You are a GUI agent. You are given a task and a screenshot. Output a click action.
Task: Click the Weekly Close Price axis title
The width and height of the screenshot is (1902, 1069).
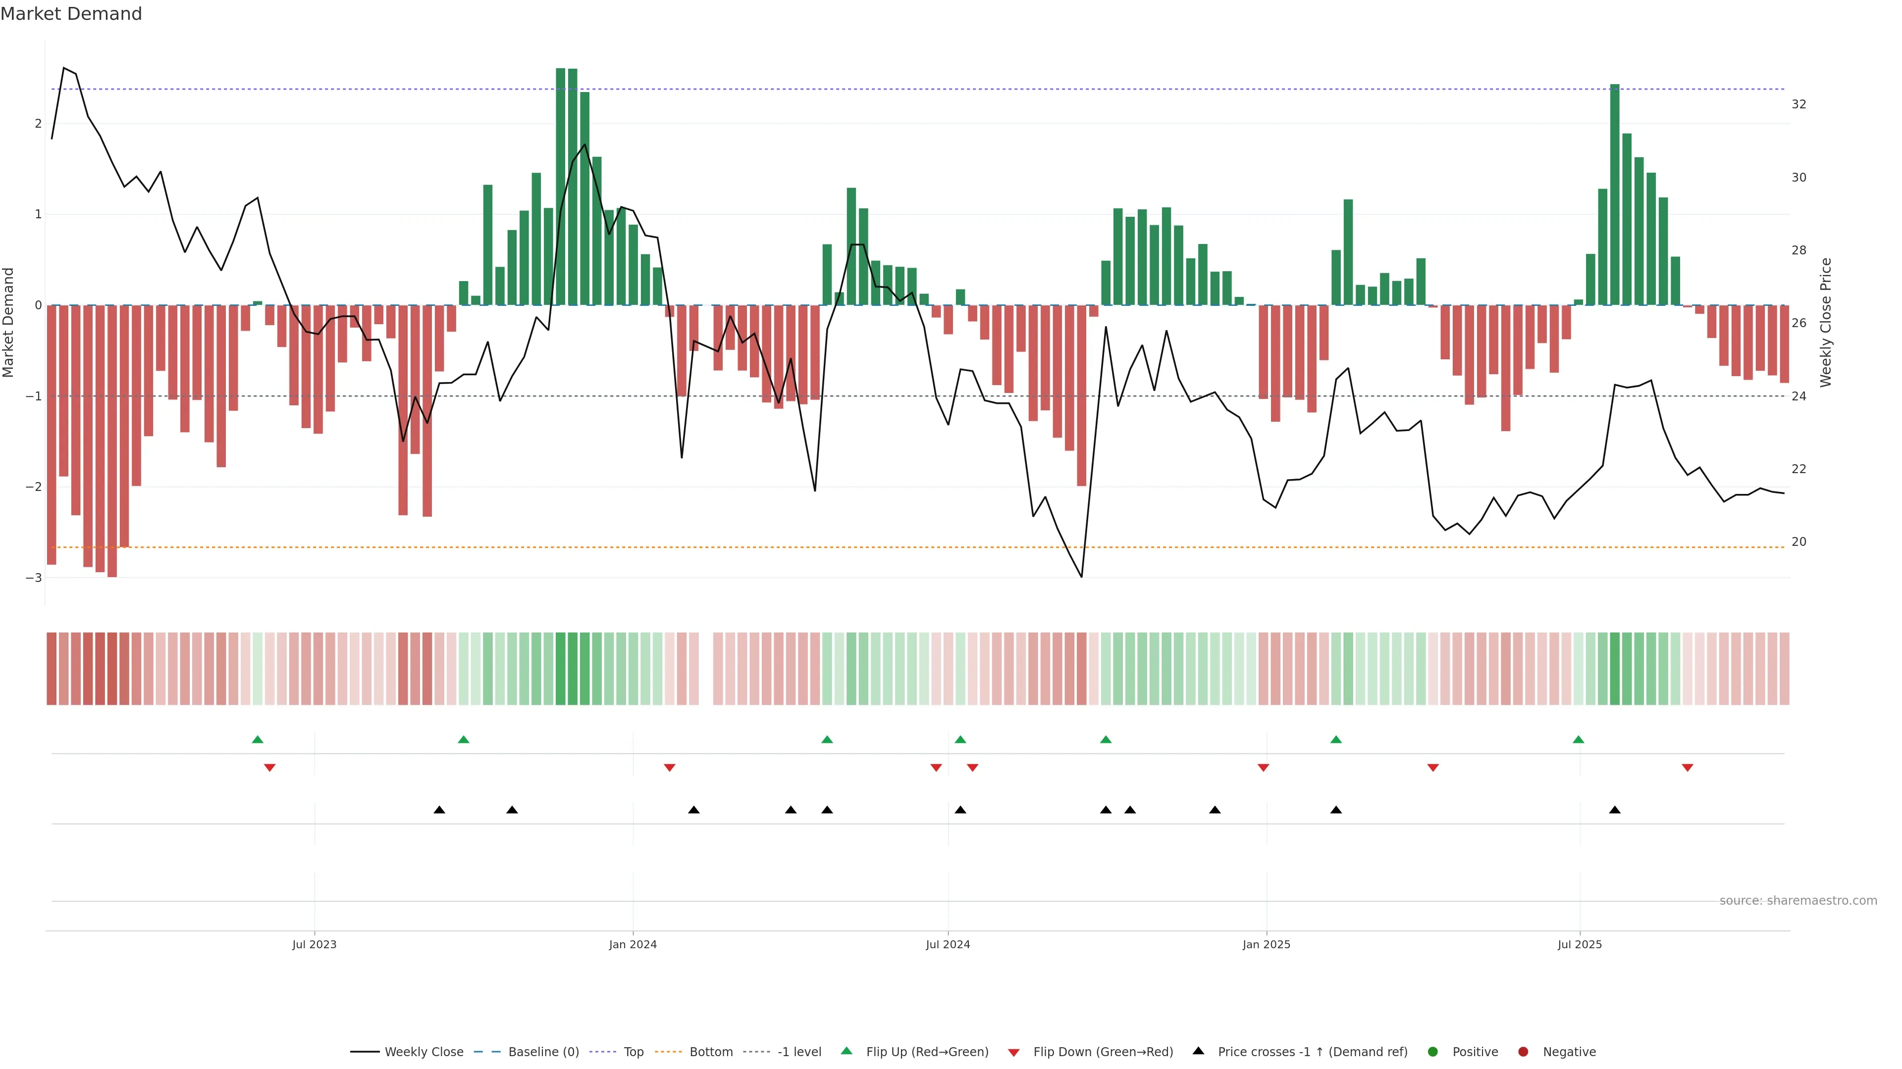tap(1826, 322)
